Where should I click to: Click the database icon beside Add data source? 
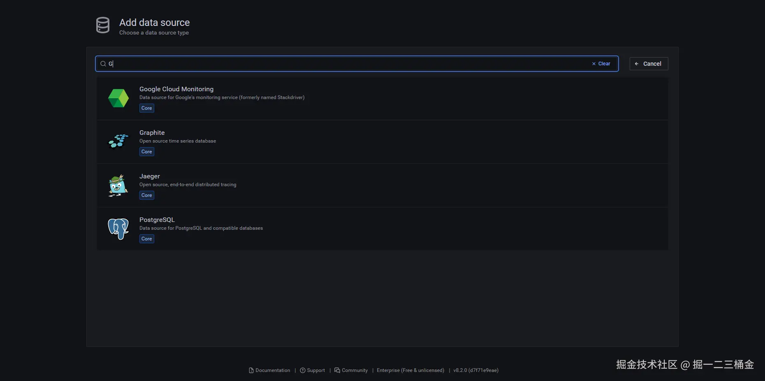pyautogui.click(x=103, y=25)
